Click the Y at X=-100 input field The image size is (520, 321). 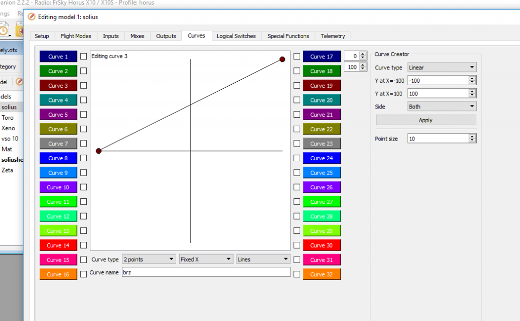click(x=437, y=80)
